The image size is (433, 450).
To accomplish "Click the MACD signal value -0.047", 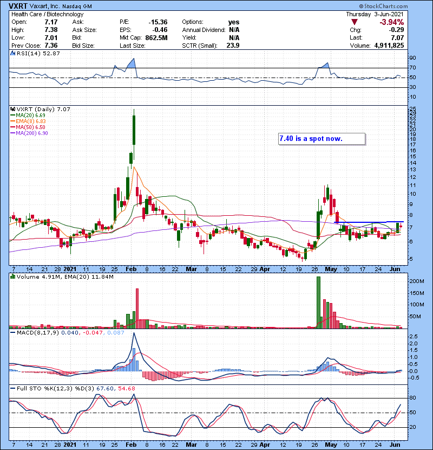I will 93,333.
